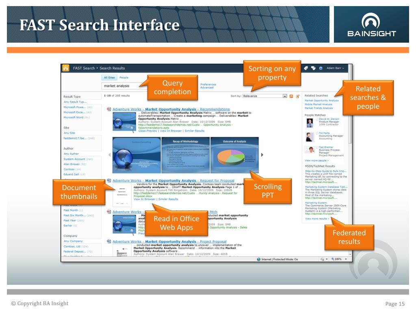Subscribe via the orange RSS feed icon
This screenshot has height=312, width=416.
pyautogui.click(x=291, y=96)
